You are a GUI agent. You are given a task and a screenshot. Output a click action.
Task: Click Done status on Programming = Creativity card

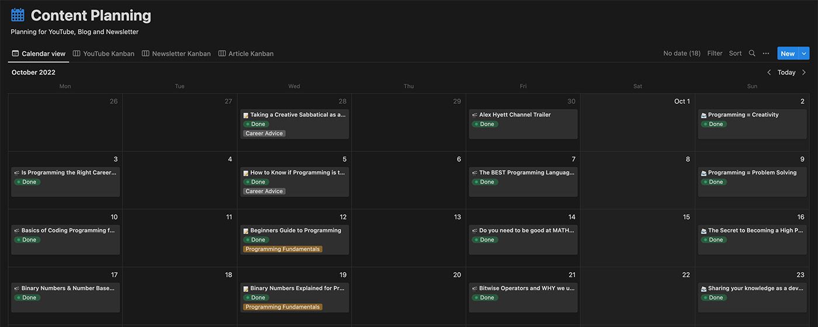714,124
